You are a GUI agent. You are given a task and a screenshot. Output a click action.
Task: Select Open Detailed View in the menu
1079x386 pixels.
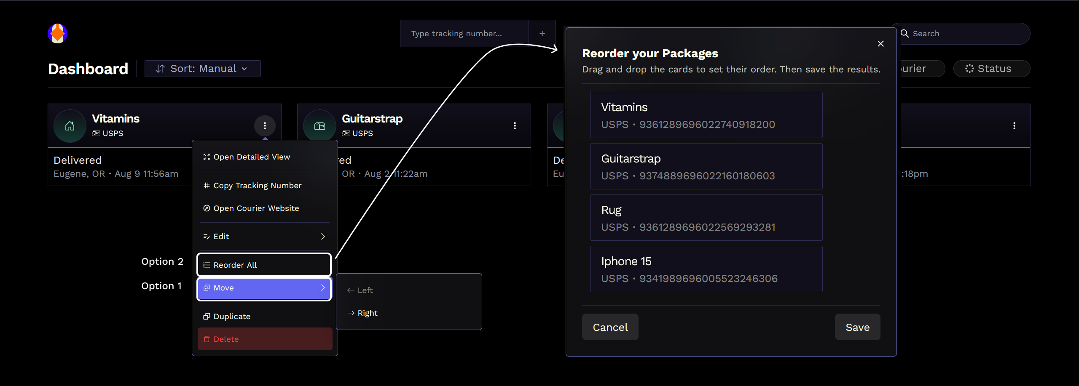tap(252, 157)
